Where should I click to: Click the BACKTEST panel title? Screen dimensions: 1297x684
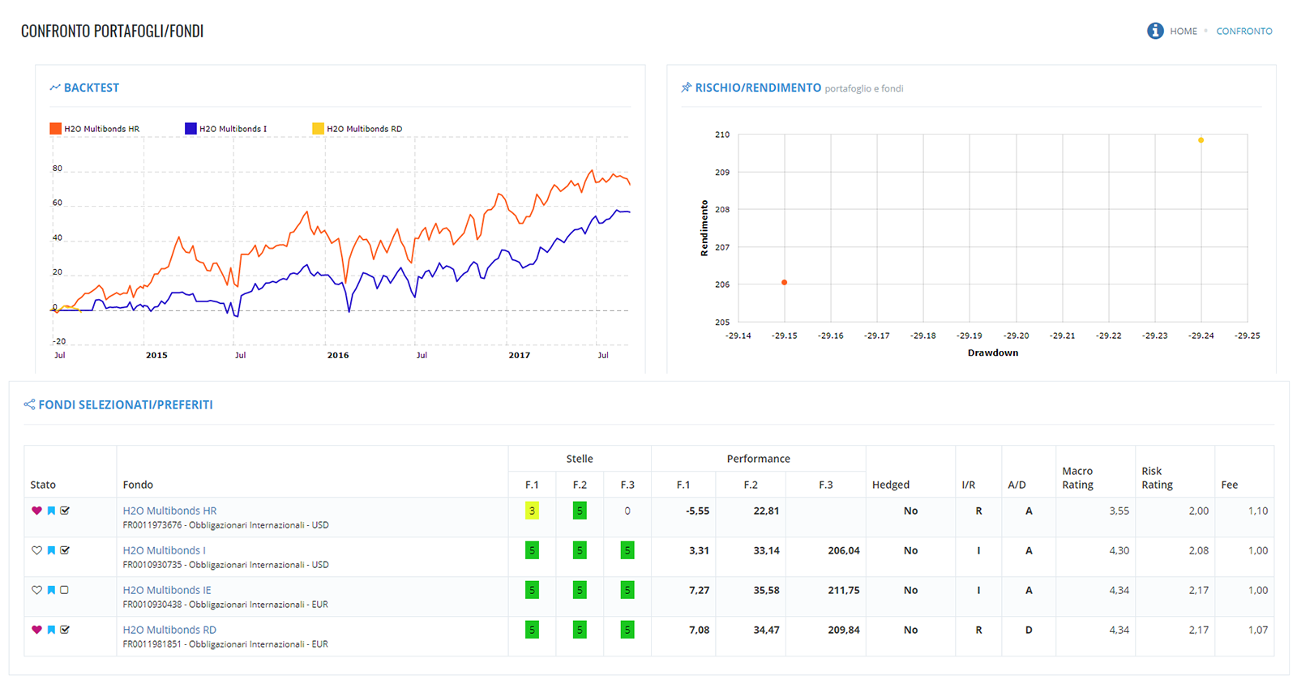pyautogui.click(x=92, y=88)
